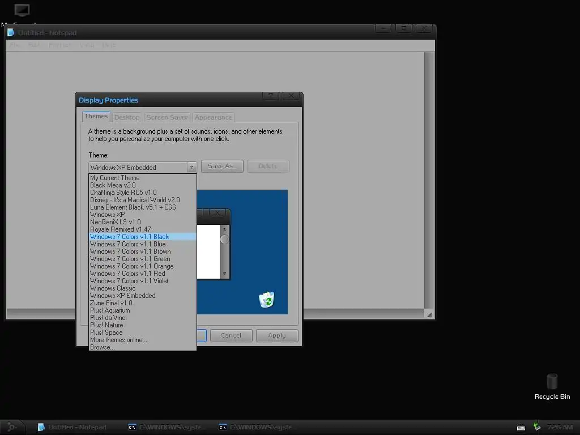Select Luna Element Black v5.1 + CSS

point(142,207)
